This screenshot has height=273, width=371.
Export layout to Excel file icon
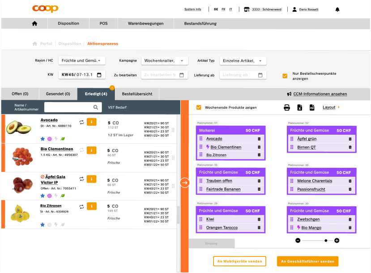pos(299,107)
